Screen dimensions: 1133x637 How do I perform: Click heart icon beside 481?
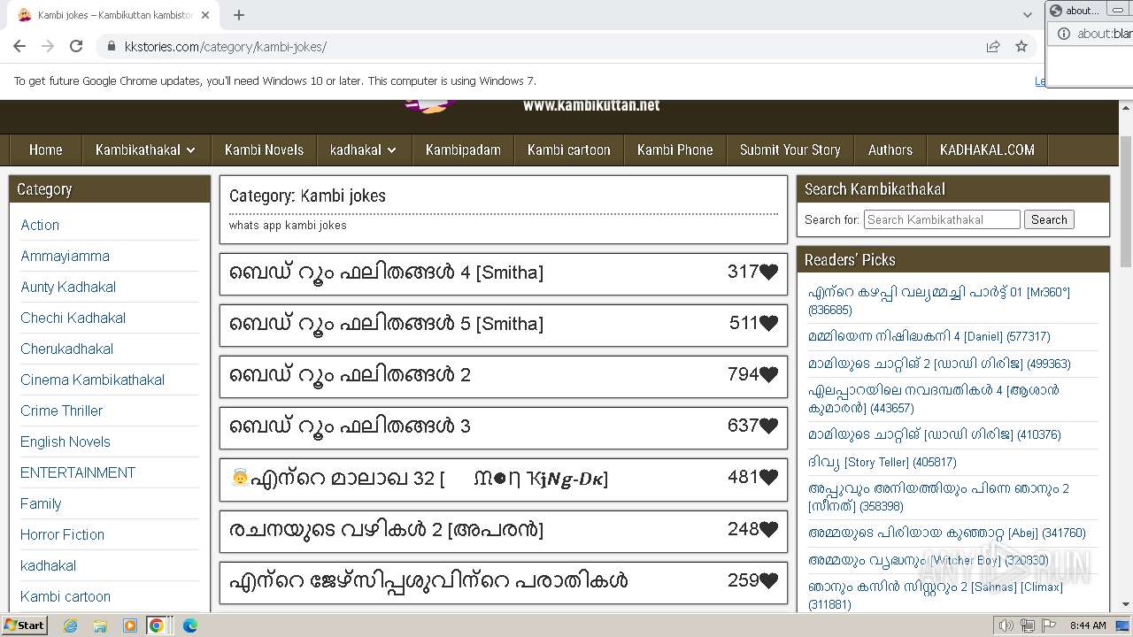768,478
